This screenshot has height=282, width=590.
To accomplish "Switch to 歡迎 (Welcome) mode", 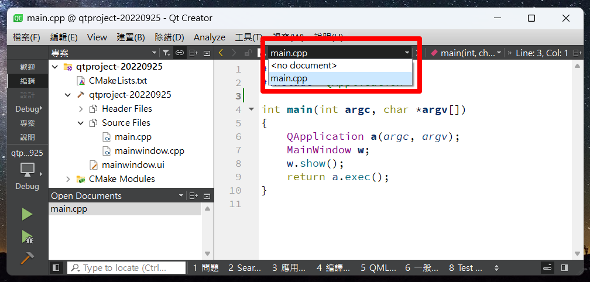I will coord(28,67).
